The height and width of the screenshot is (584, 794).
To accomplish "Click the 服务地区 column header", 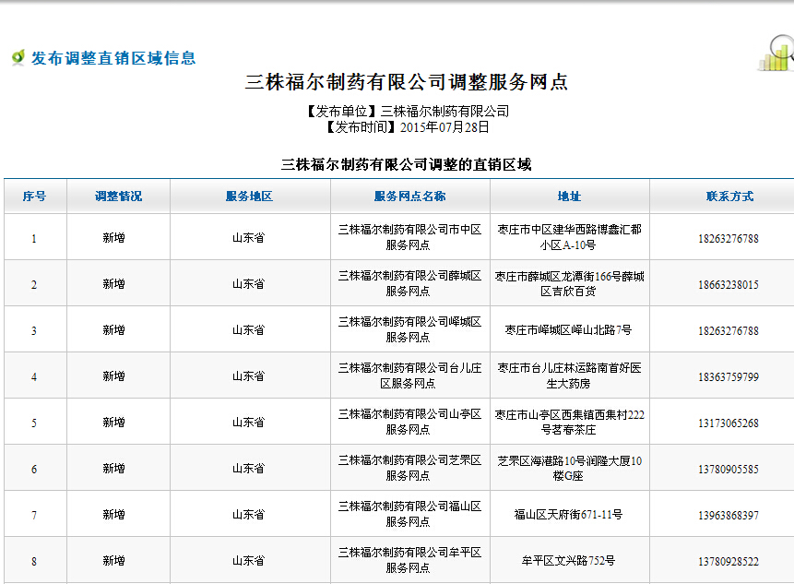I will 249,196.
